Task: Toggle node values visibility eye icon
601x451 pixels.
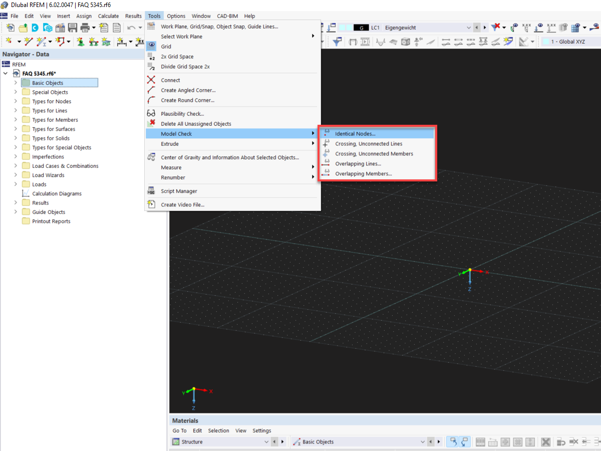Action: 514,28
